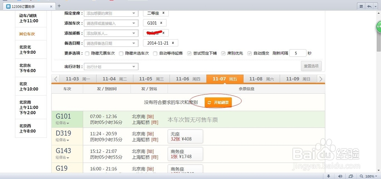The image size is (381, 179).
Task: Toggle 席别优先 checkbox
Action: [x=223, y=53]
